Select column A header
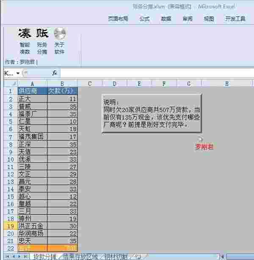Viewport: 254px width, 260px height. pyautogui.click(x=32, y=84)
